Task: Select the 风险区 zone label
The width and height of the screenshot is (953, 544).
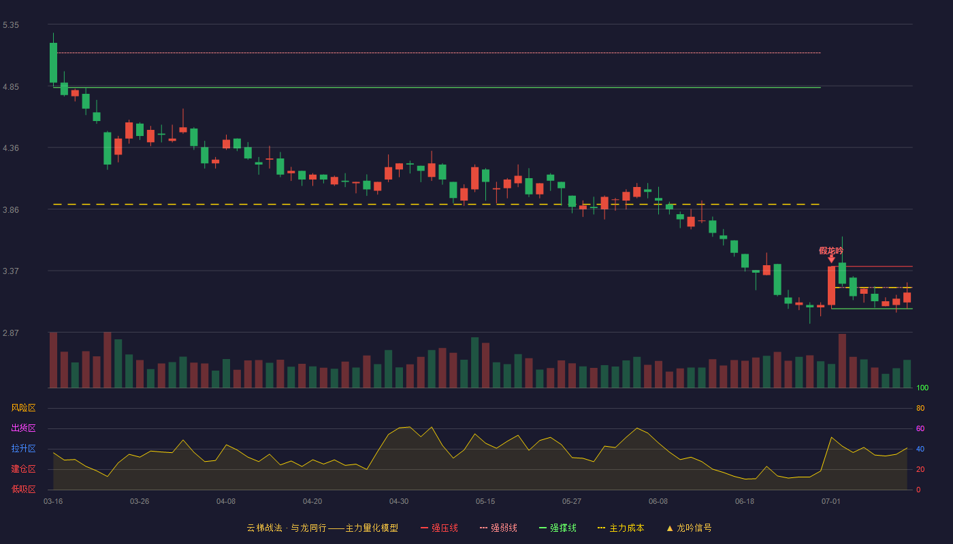Action: point(23,408)
